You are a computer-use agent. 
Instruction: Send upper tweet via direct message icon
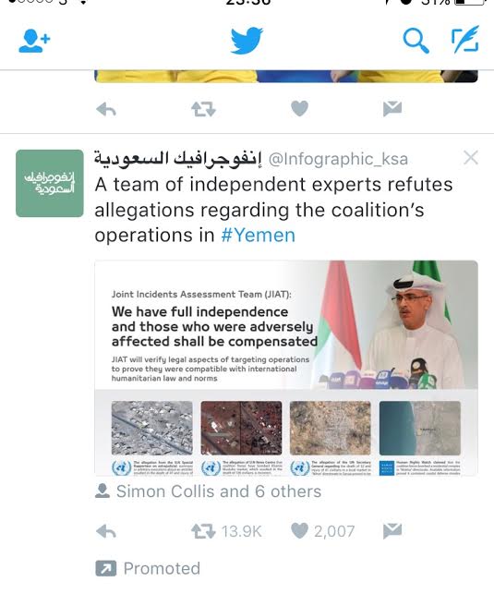pyautogui.click(x=392, y=109)
